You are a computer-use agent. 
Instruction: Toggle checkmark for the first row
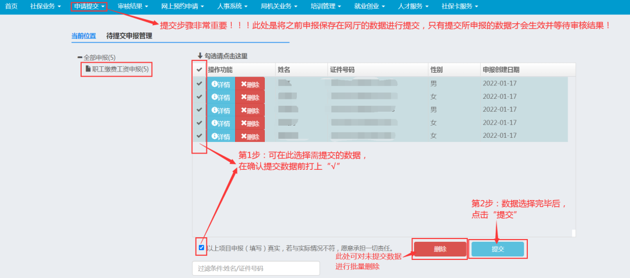199,83
